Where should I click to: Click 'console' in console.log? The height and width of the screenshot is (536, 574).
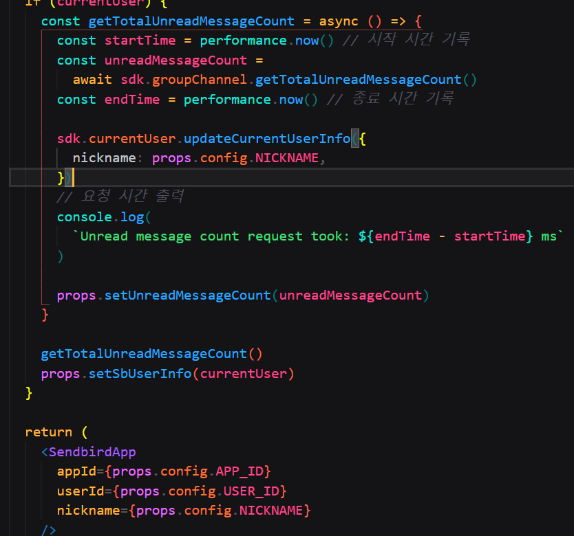click(84, 217)
